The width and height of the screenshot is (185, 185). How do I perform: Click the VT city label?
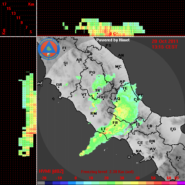click(84, 95)
